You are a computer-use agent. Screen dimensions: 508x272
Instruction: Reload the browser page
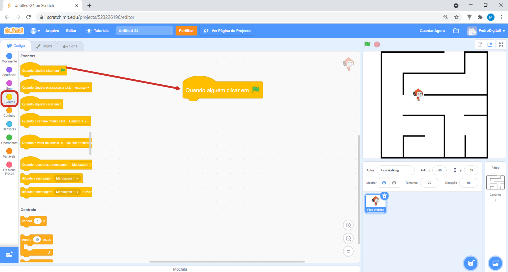pyautogui.click(x=29, y=17)
